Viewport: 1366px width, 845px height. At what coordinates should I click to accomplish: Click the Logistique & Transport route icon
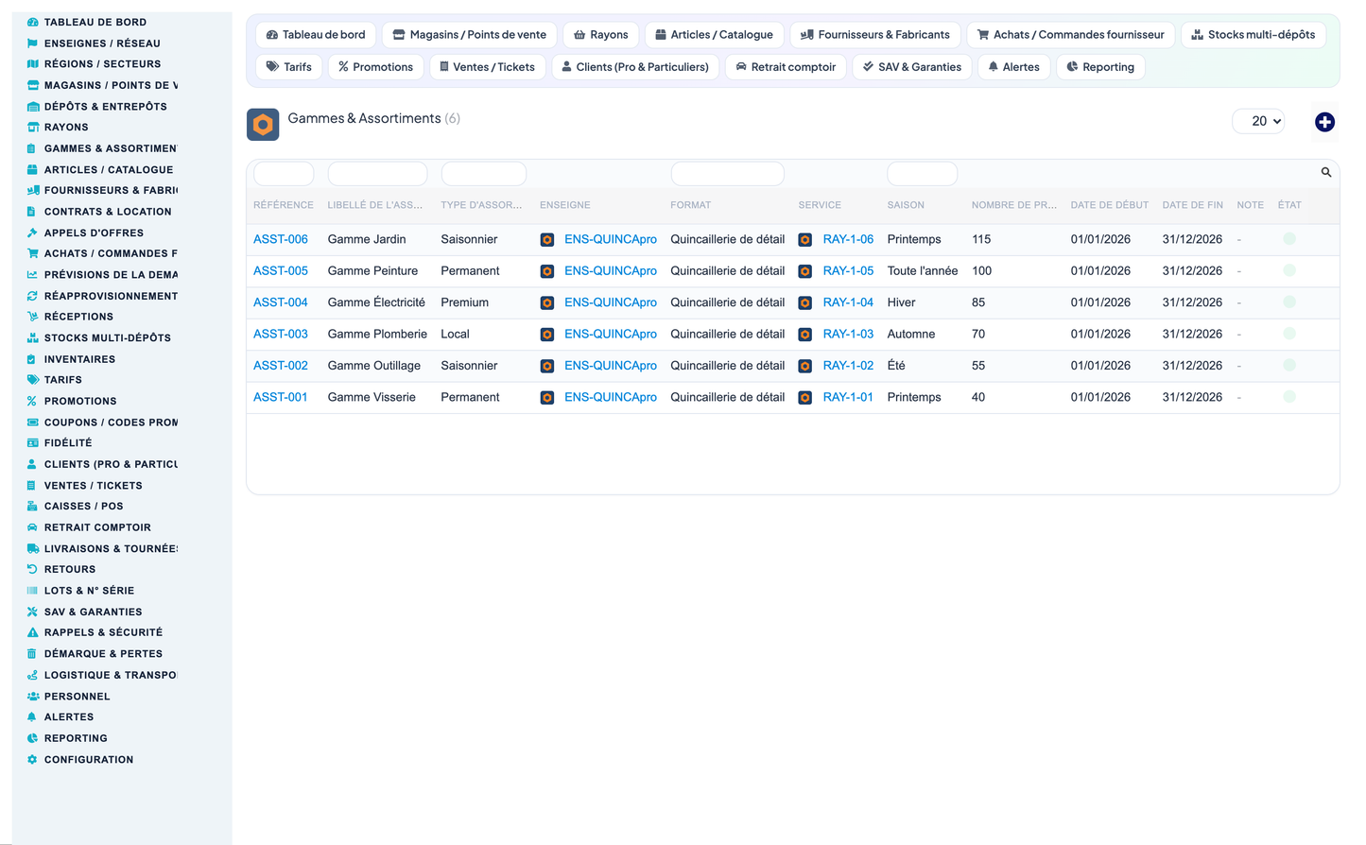pos(32,675)
